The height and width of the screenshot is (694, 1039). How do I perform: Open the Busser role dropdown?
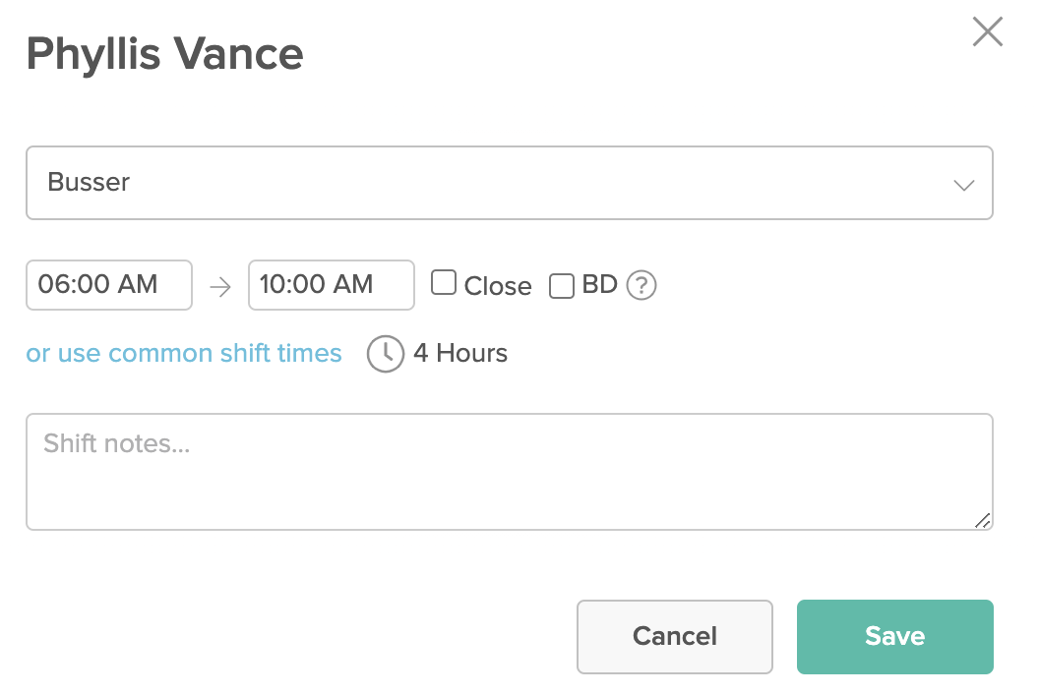click(509, 183)
